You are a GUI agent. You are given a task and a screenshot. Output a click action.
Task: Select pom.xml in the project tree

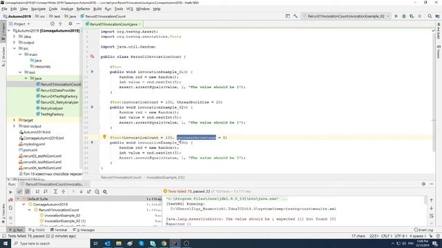(x=28, y=150)
